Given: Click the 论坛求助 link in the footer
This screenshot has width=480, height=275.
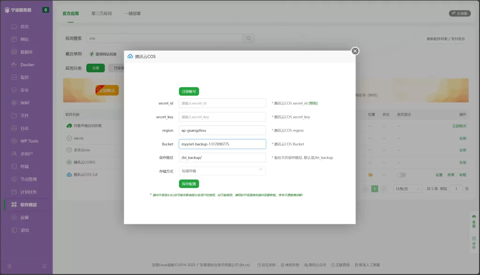Looking at the screenshot, I should tap(269, 265).
